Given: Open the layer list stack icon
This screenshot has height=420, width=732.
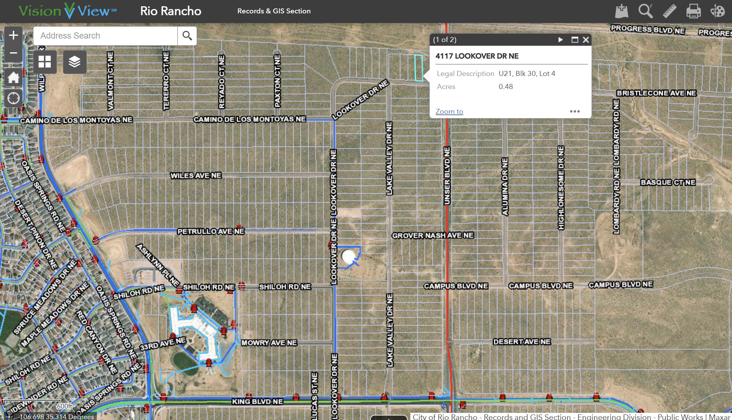Looking at the screenshot, I should [x=75, y=62].
